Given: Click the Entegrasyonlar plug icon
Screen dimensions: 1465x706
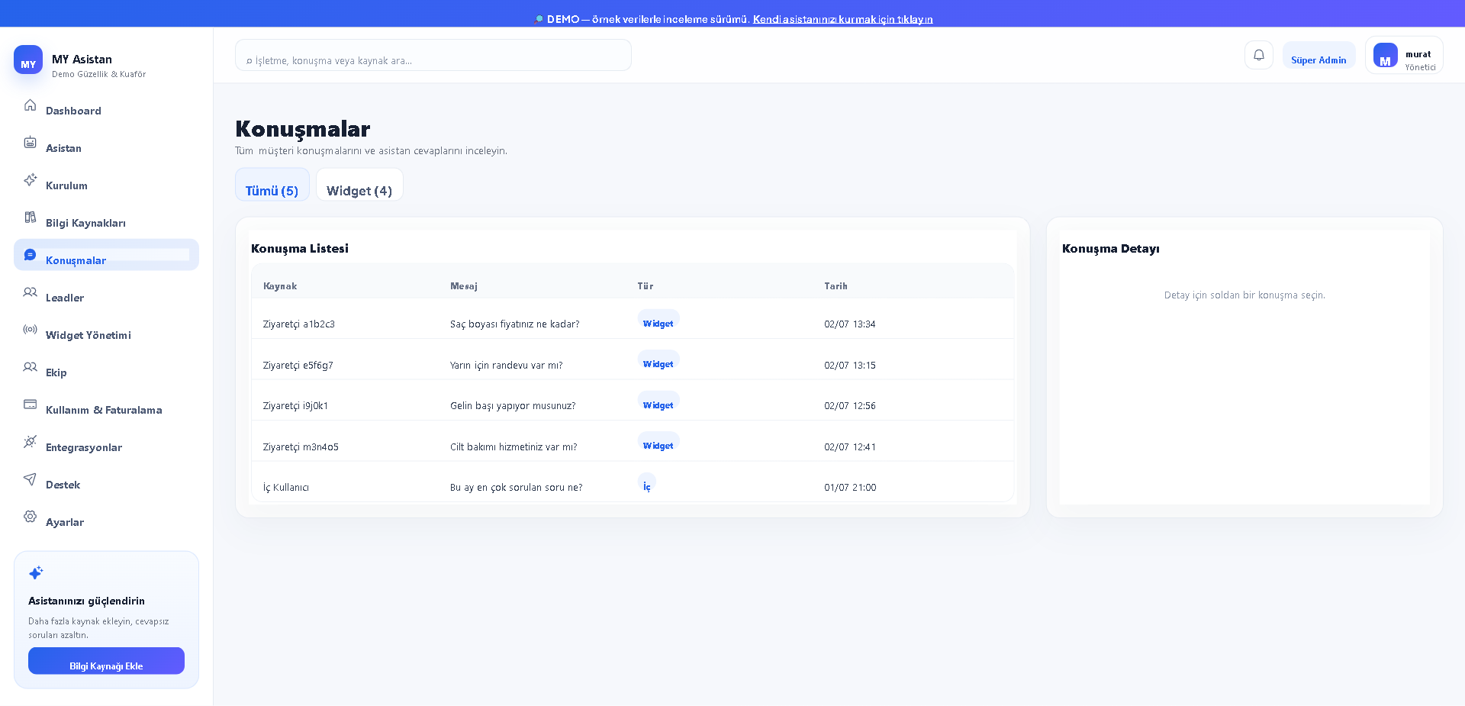Looking at the screenshot, I should coord(30,442).
